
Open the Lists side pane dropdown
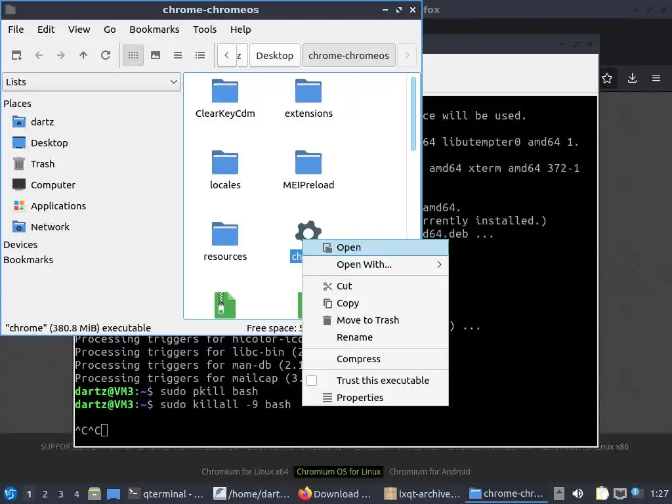(x=92, y=82)
